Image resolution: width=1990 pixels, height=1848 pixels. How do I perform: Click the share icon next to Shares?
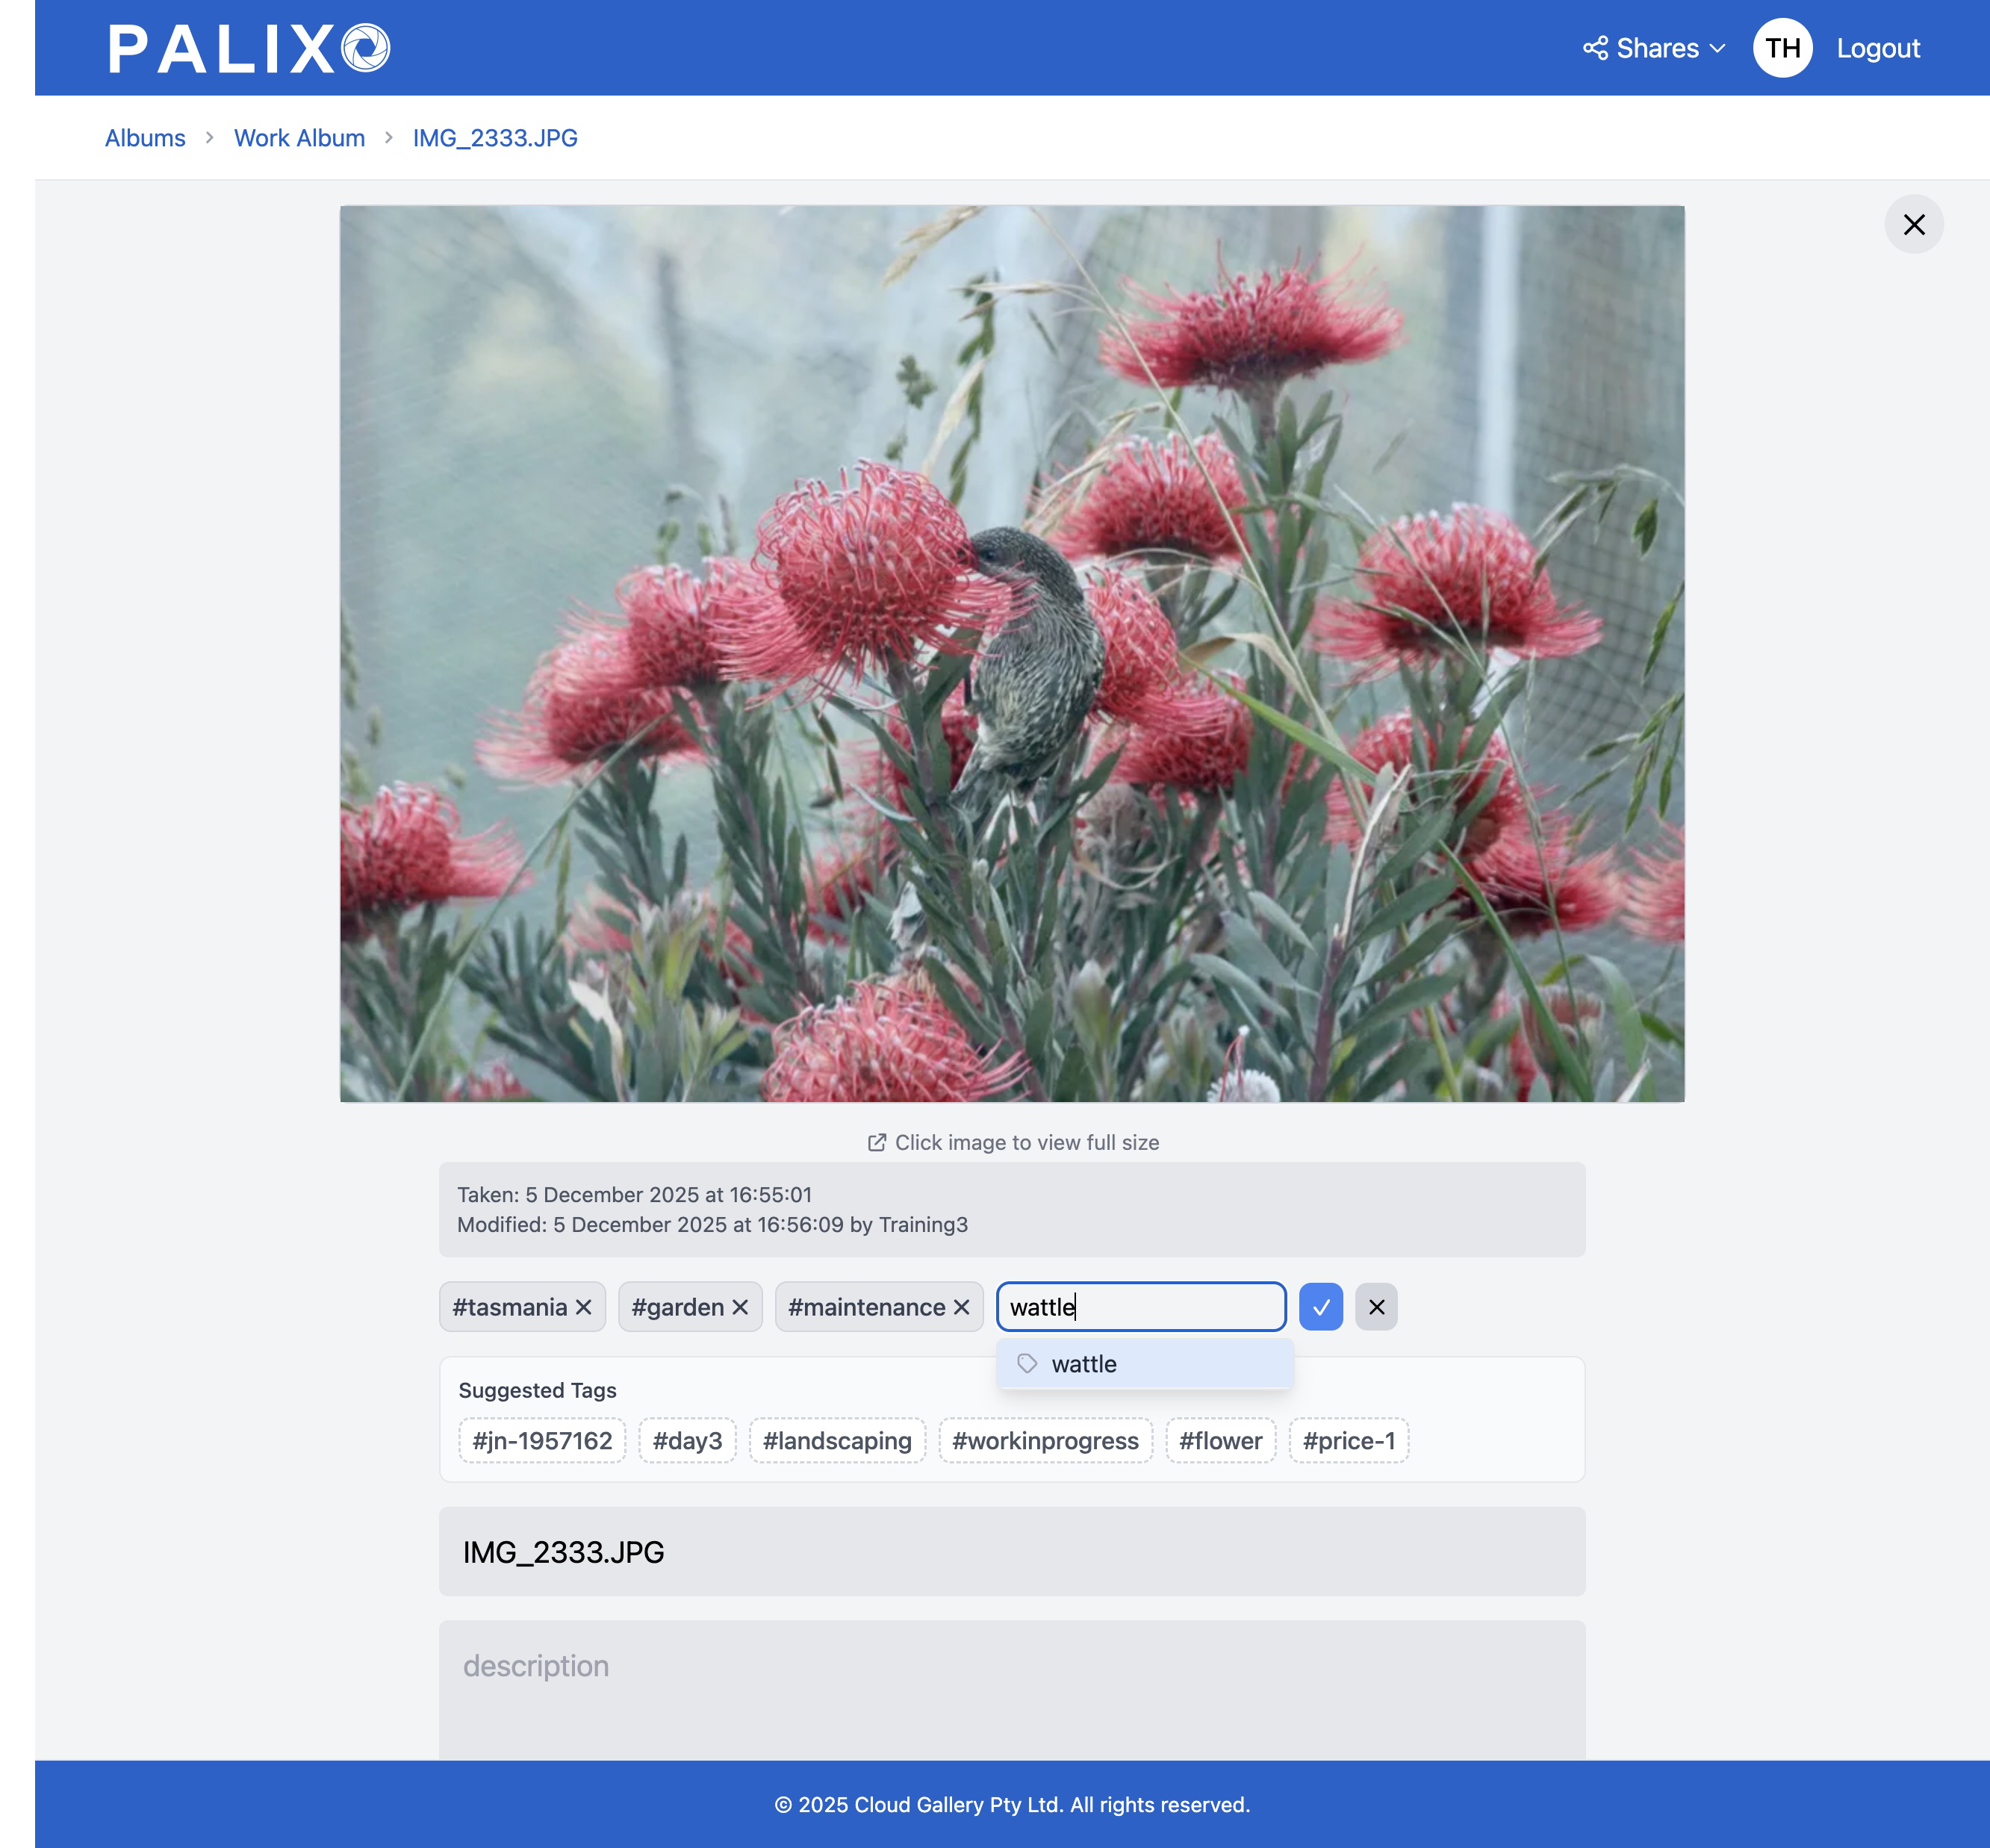(1596, 47)
